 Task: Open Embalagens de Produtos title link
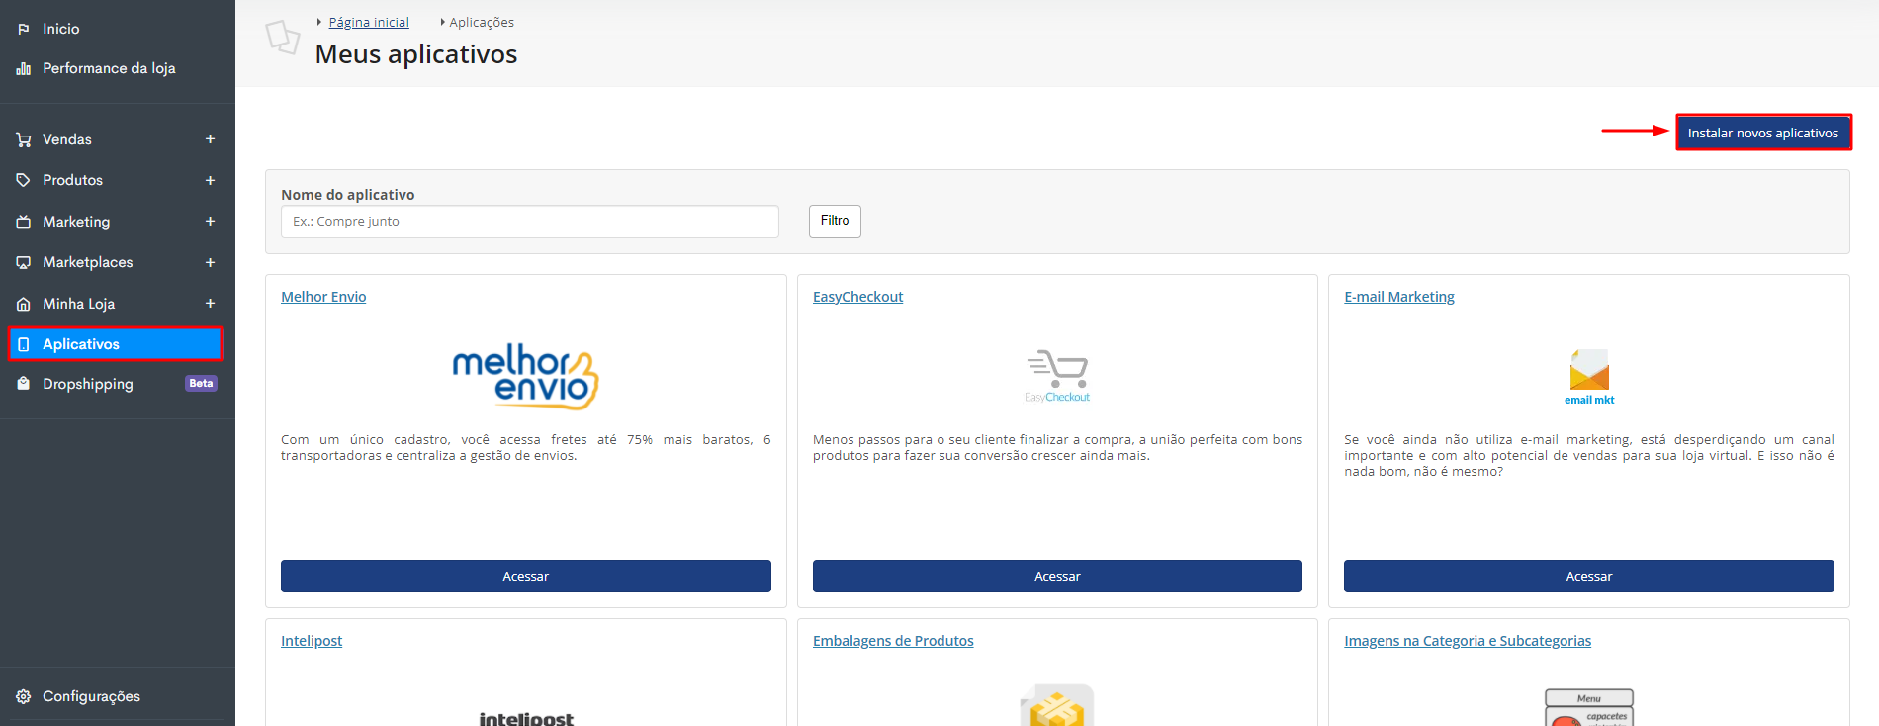coord(893,641)
